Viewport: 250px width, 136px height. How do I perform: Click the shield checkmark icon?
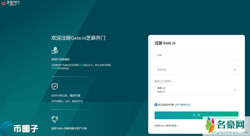coord(55,86)
